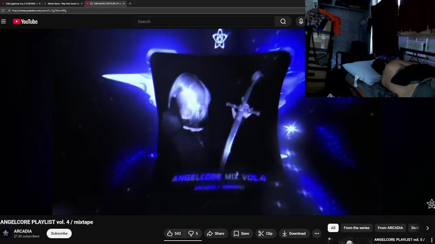The height and width of the screenshot is (244, 435).
Task: Open the ARCADIA channel name link
Action: [23, 231]
